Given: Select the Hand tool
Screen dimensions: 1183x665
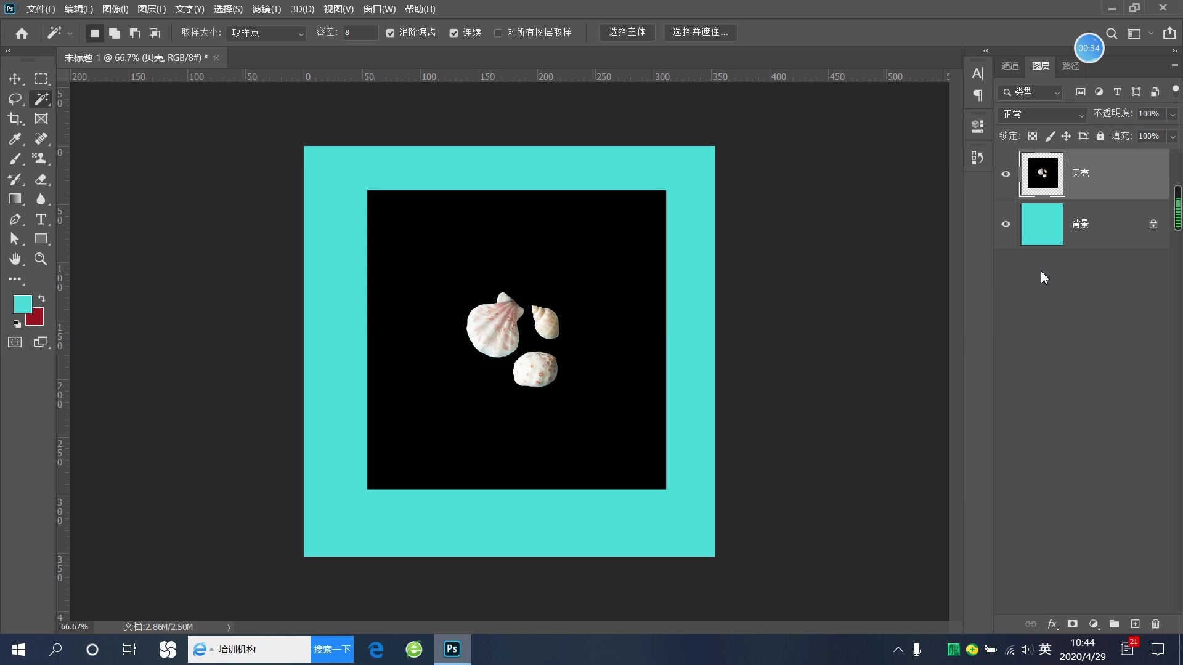Looking at the screenshot, I should [x=15, y=259].
